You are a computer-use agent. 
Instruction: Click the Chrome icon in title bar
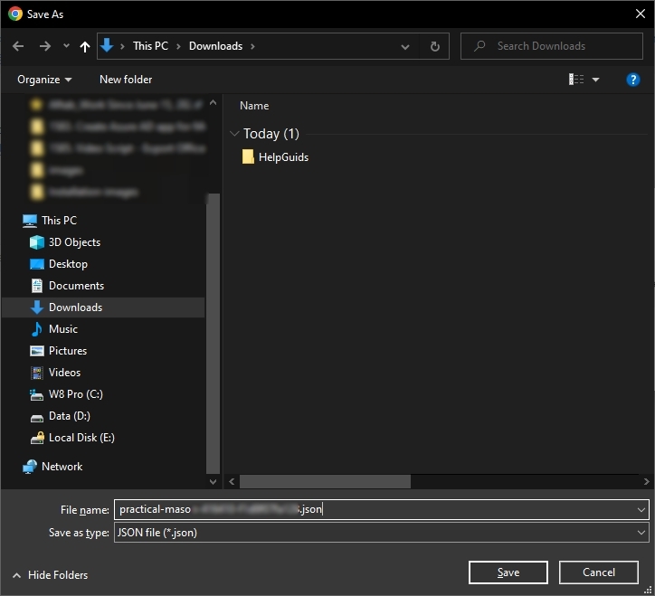click(15, 14)
